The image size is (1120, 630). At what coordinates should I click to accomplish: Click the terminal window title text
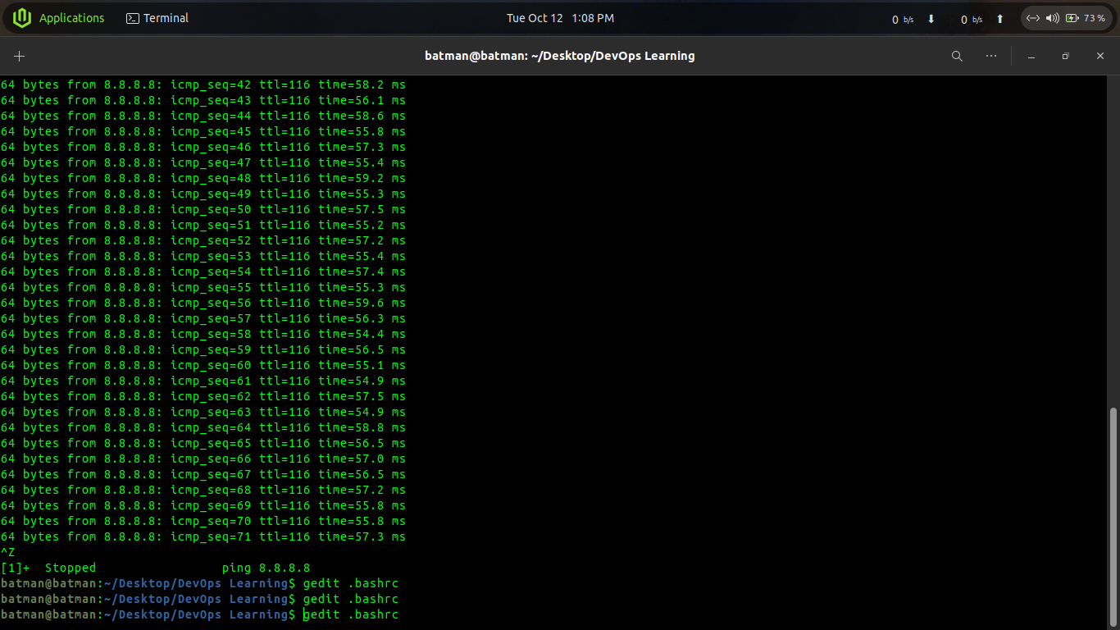[x=560, y=56]
